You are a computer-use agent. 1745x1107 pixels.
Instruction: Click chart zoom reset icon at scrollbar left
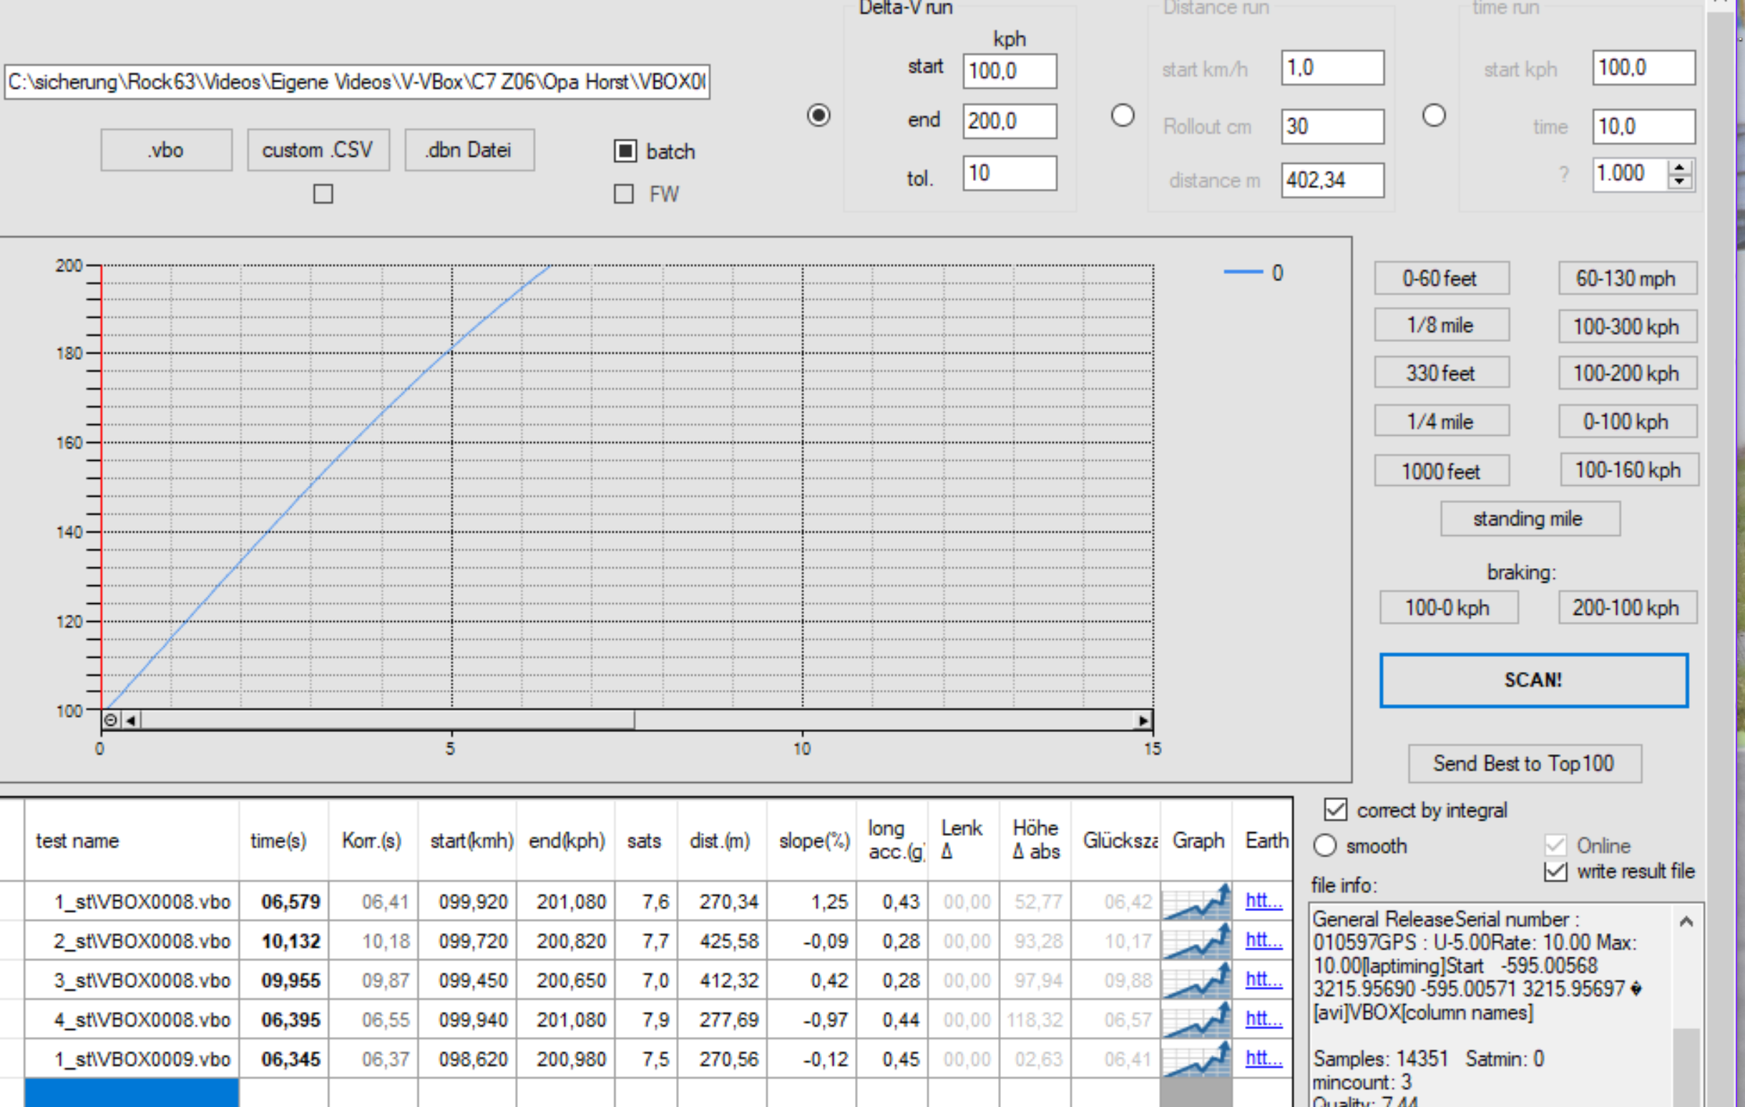pos(110,720)
